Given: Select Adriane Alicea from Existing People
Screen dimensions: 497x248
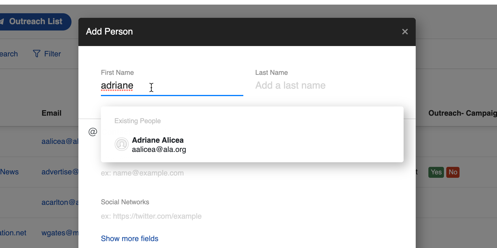Looking at the screenshot, I should tap(158, 144).
